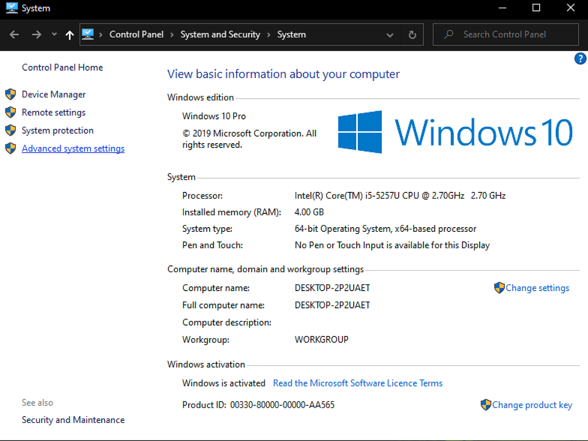The width and height of the screenshot is (588, 441).
Task: Click the Forward navigation arrow
Action: click(37, 34)
